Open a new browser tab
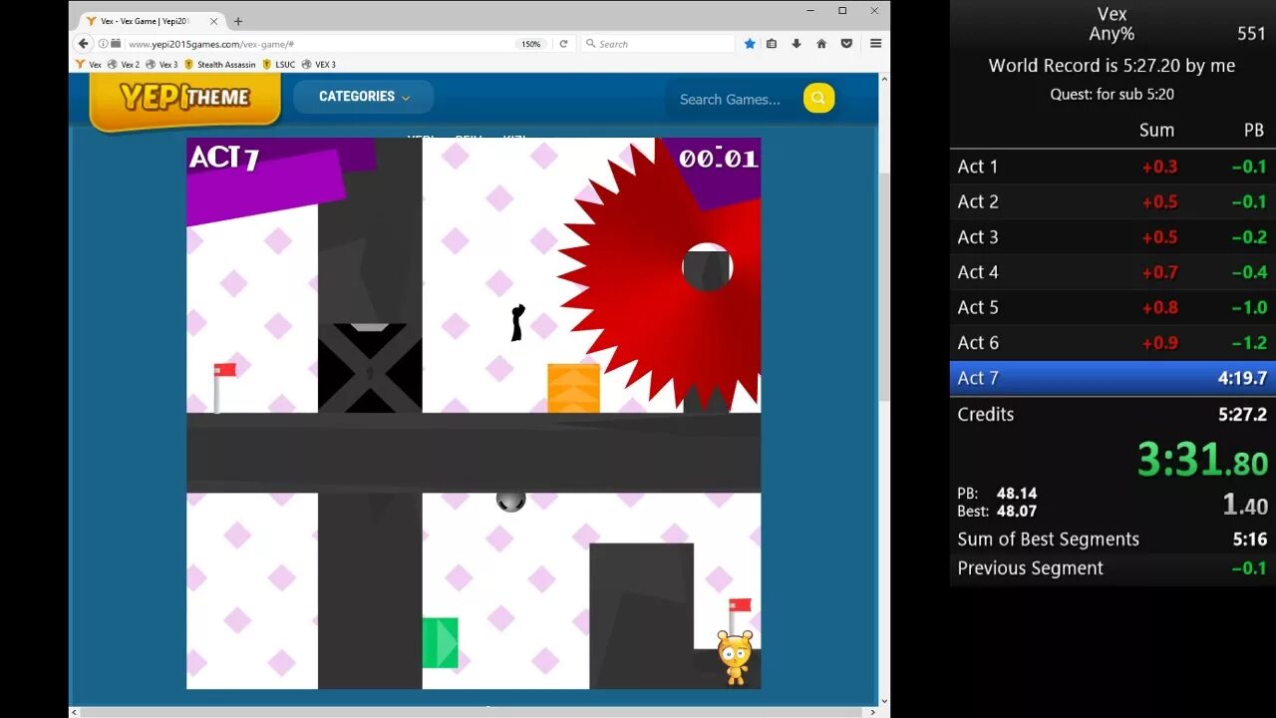Viewport: 1276px width, 718px height. point(238,21)
